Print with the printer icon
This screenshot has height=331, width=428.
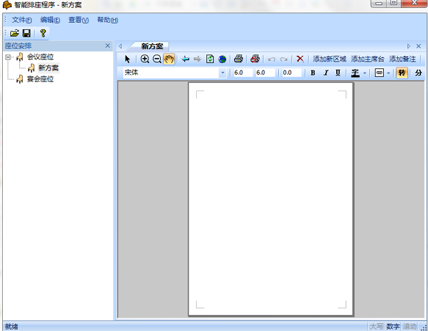coord(239,59)
